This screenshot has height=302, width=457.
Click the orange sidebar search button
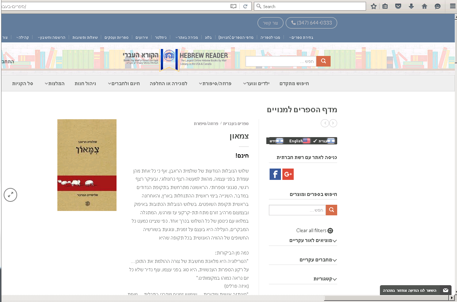click(331, 210)
